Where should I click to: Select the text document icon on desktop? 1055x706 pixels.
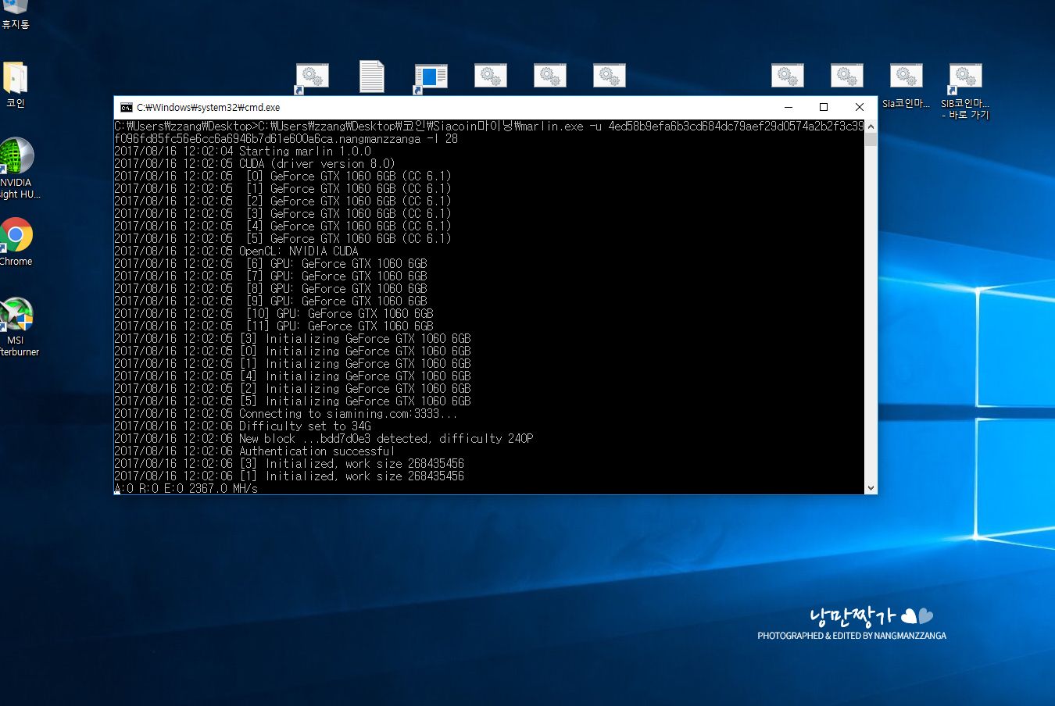[x=372, y=77]
